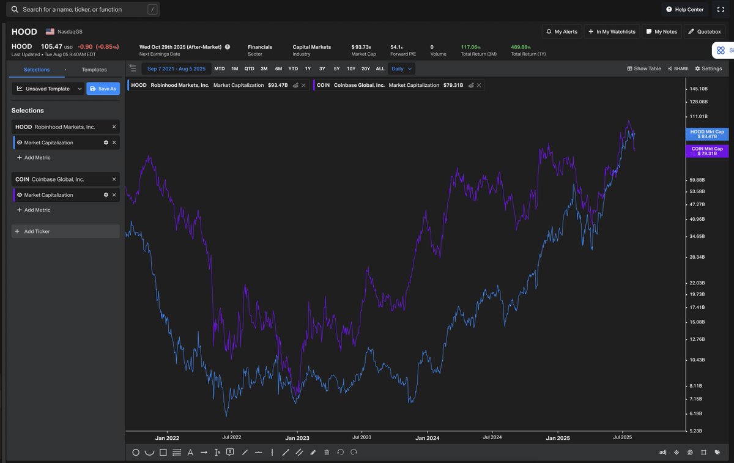This screenshot has width=734, height=463.
Task: Remove HOOD Robinhood Markets from Selections
Action: click(x=114, y=127)
